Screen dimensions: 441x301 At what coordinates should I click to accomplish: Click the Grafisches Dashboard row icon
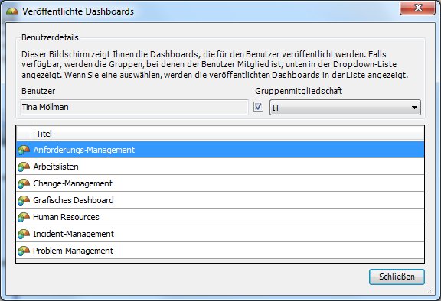click(x=24, y=201)
